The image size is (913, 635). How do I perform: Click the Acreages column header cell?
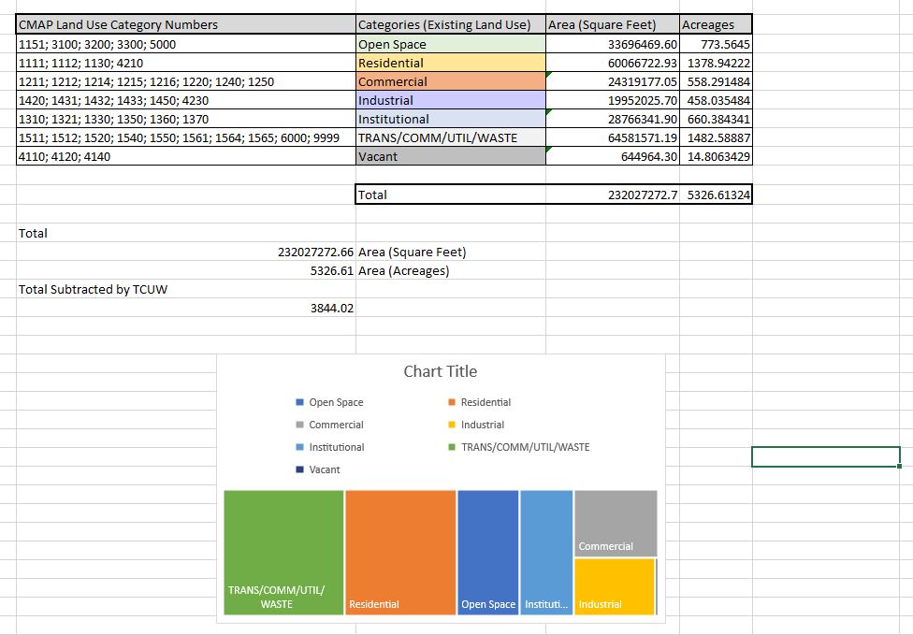(x=716, y=24)
